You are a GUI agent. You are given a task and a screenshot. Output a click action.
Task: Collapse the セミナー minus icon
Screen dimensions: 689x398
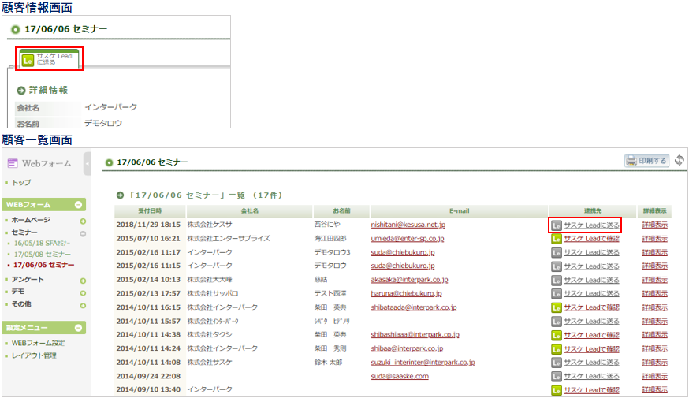83,234
